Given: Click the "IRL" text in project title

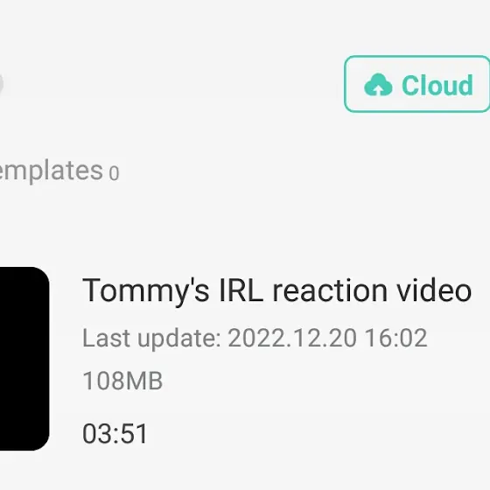Looking at the screenshot, I should [x=241, y=290].
